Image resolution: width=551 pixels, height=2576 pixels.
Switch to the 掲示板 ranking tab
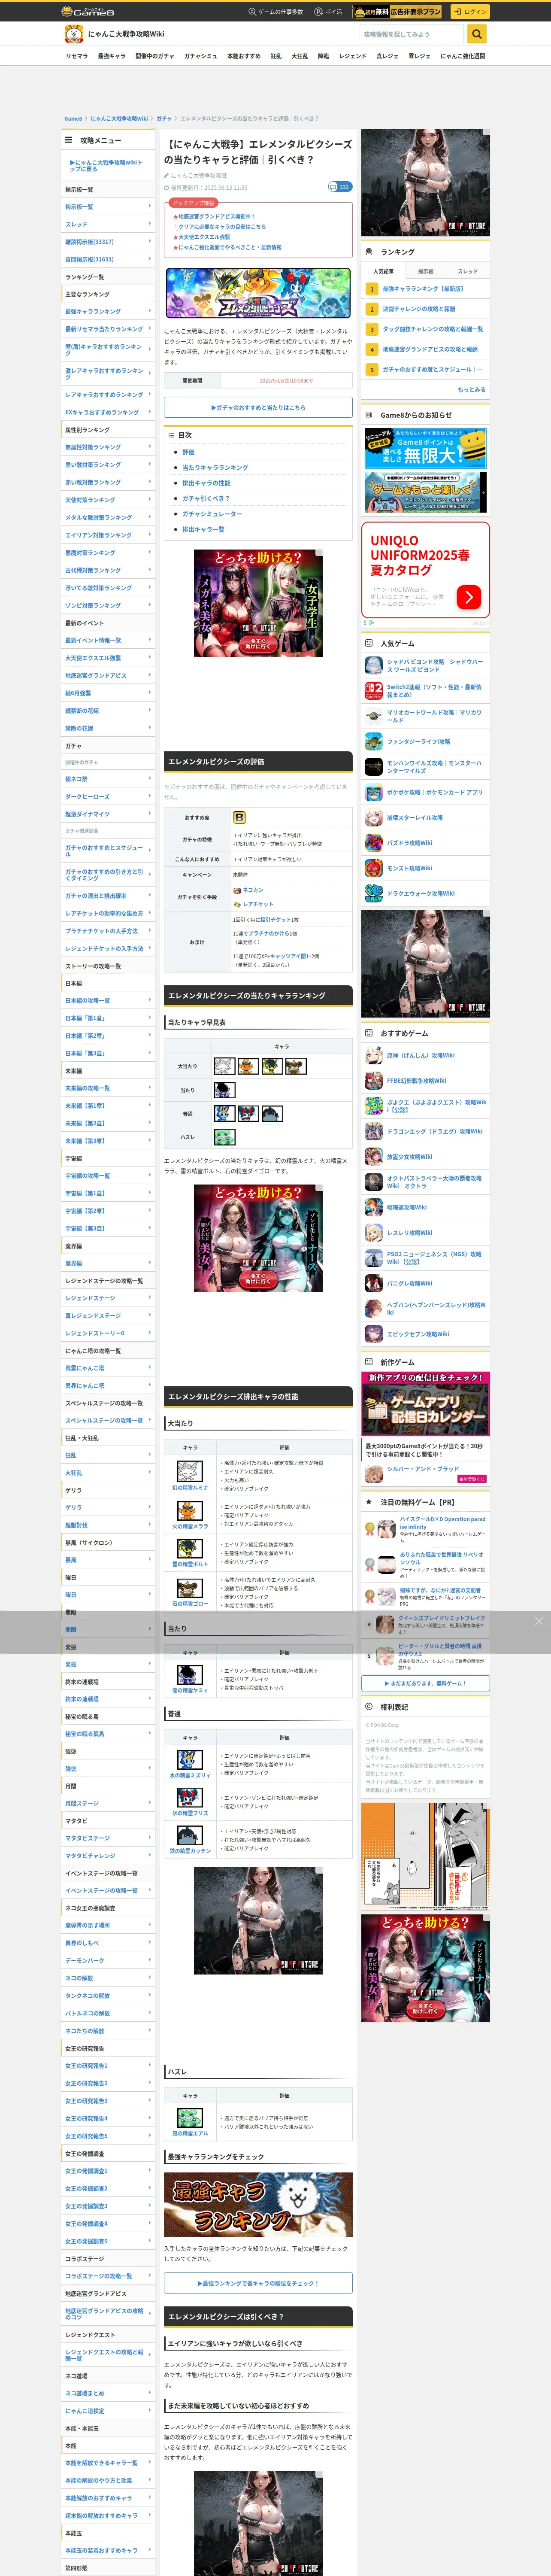426,271
